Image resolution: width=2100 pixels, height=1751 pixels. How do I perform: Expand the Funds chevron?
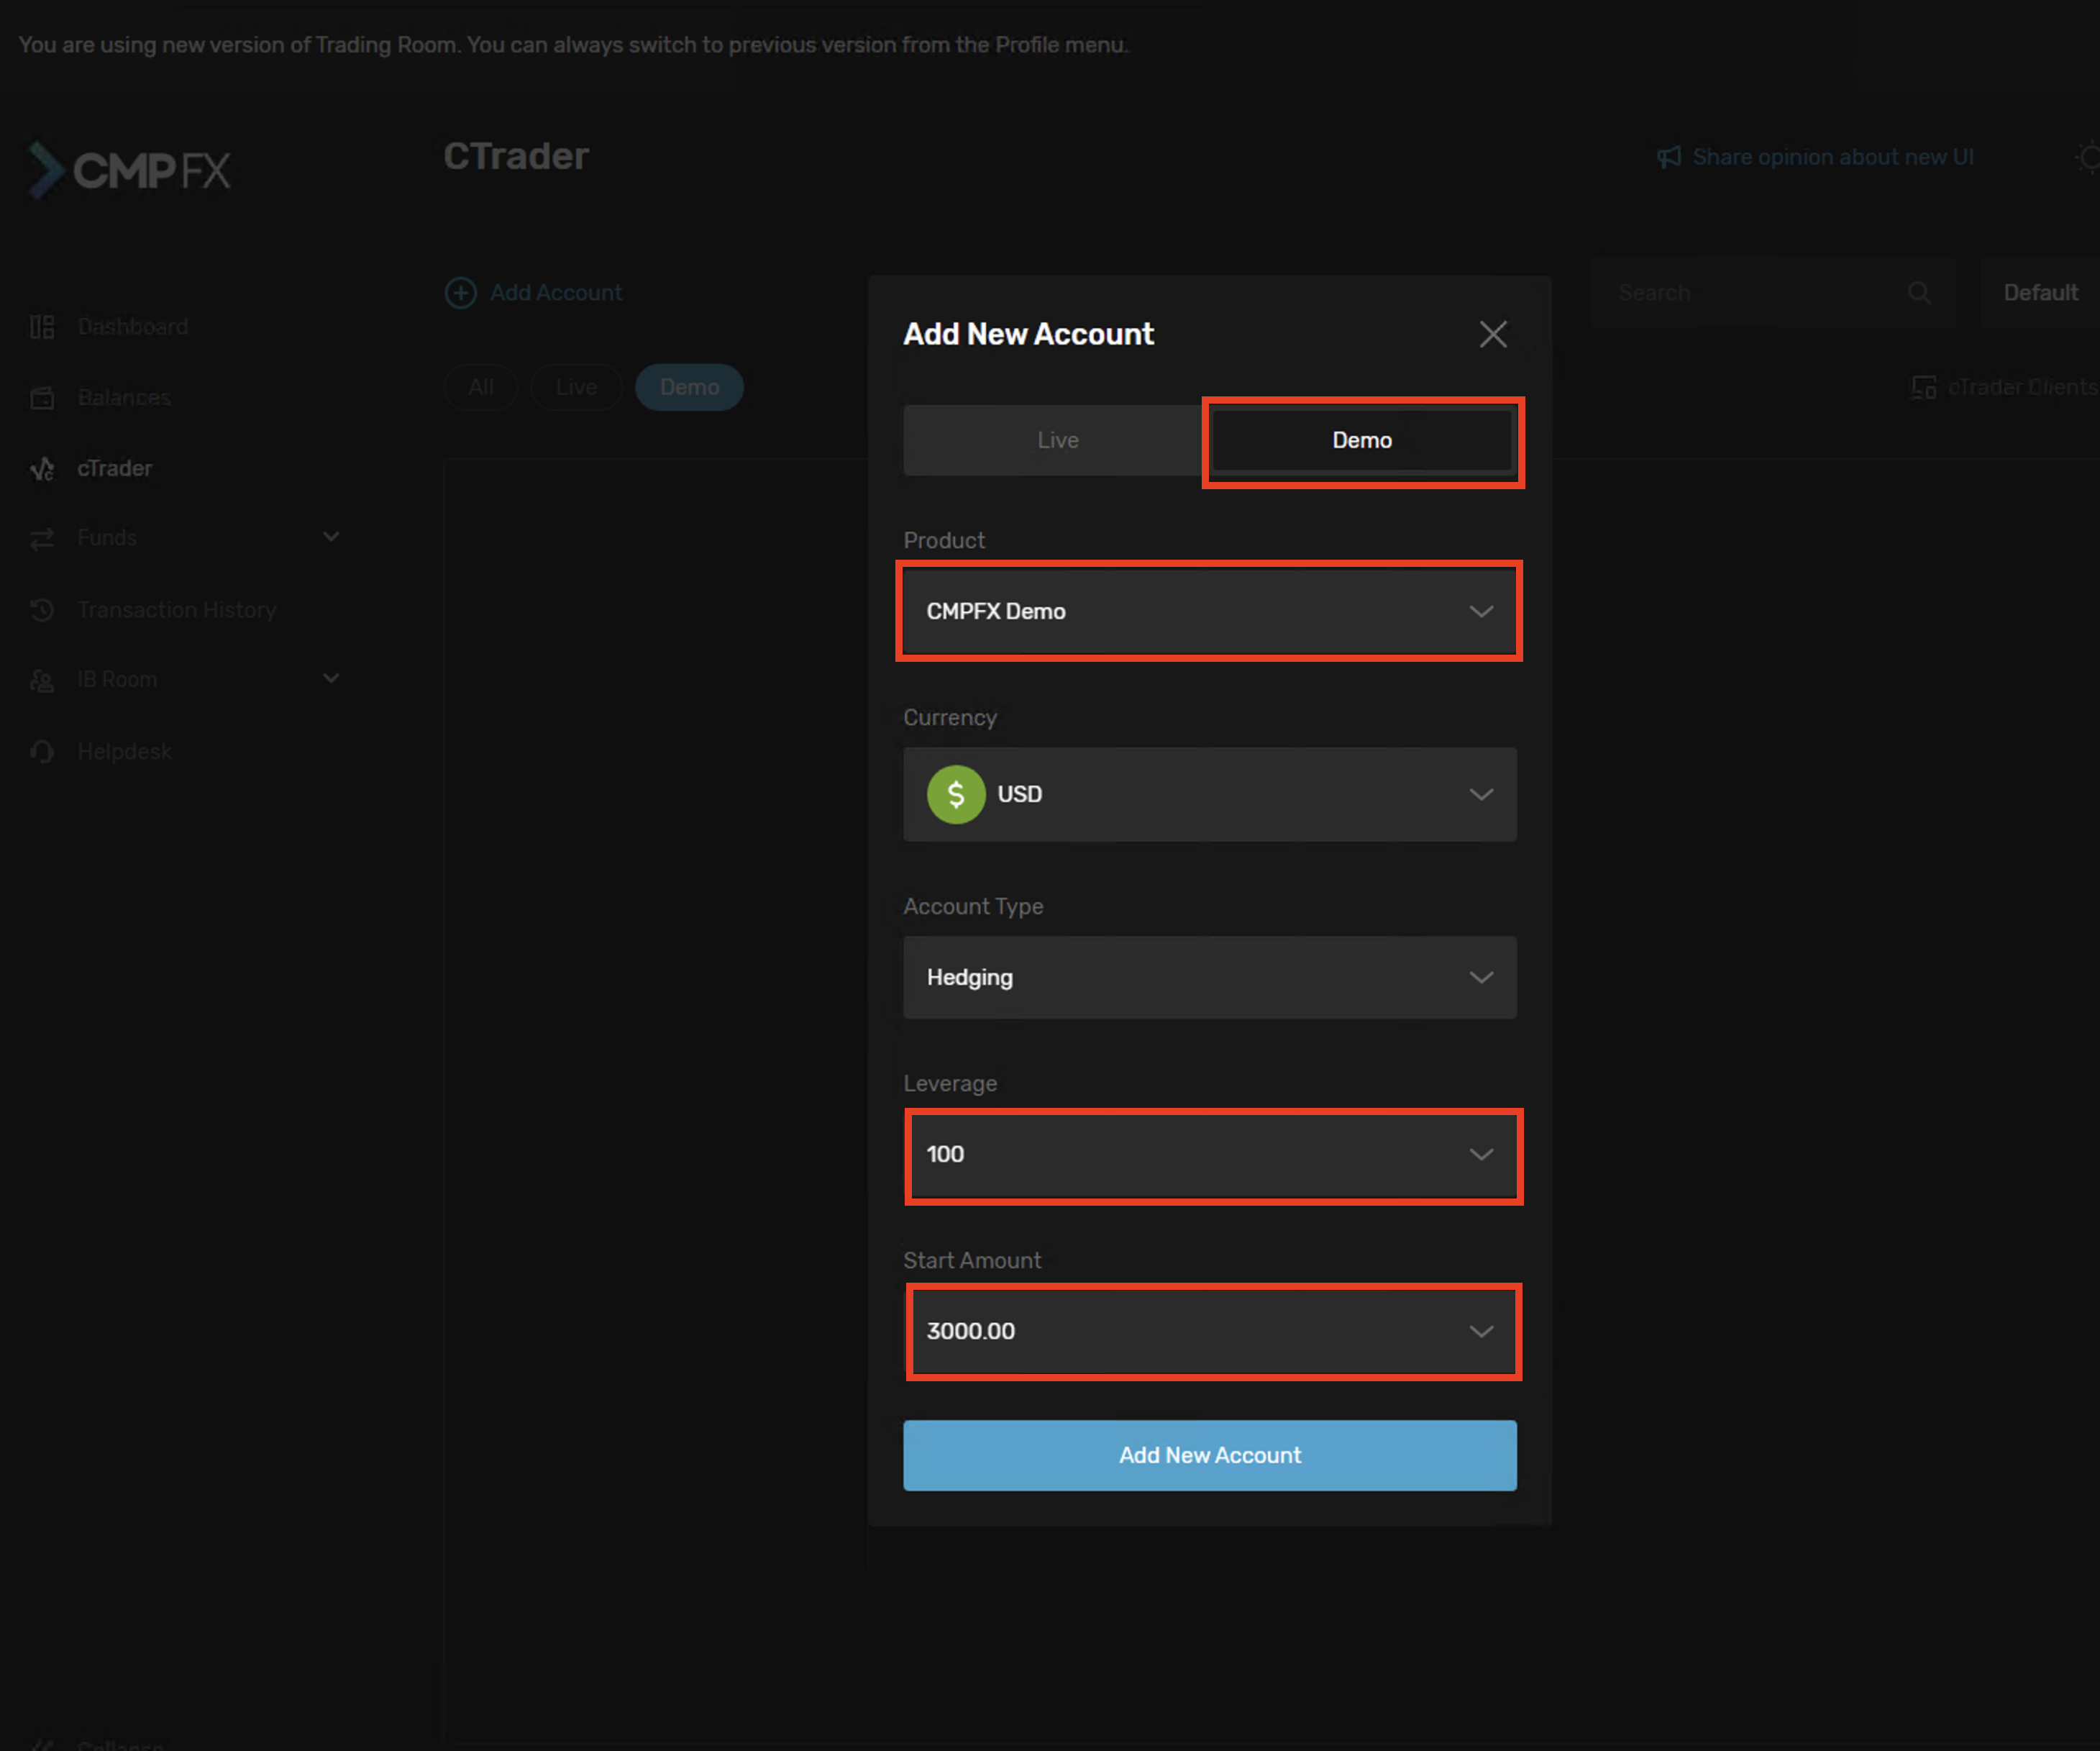click(331, 537)
